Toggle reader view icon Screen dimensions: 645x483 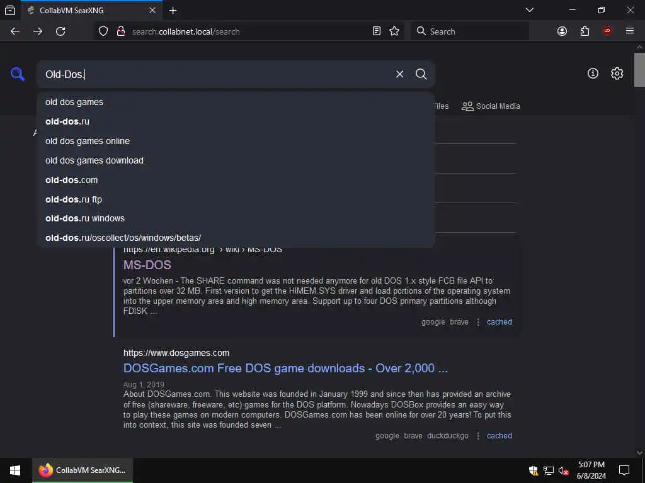pyautogui.click(x=377, y=31)
